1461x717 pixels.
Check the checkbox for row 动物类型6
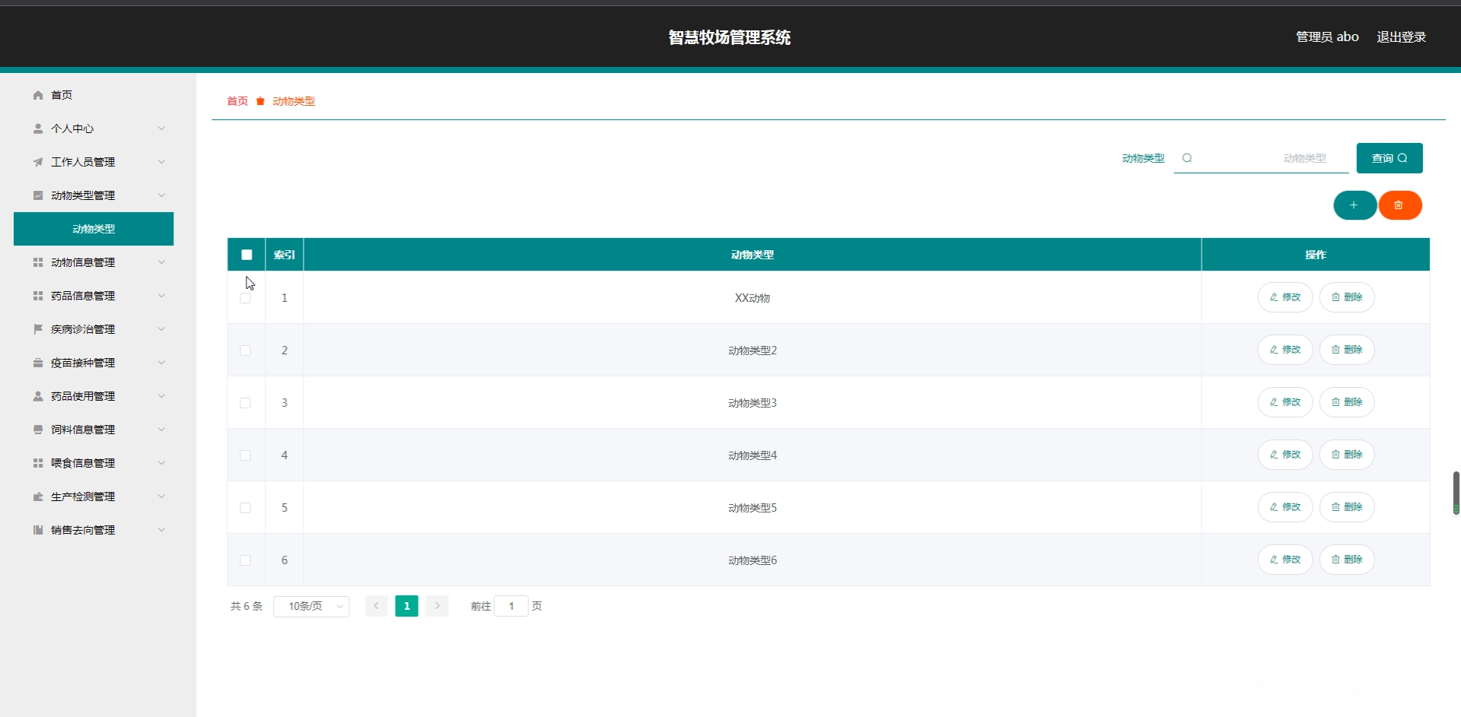click(x=245, y=560)
